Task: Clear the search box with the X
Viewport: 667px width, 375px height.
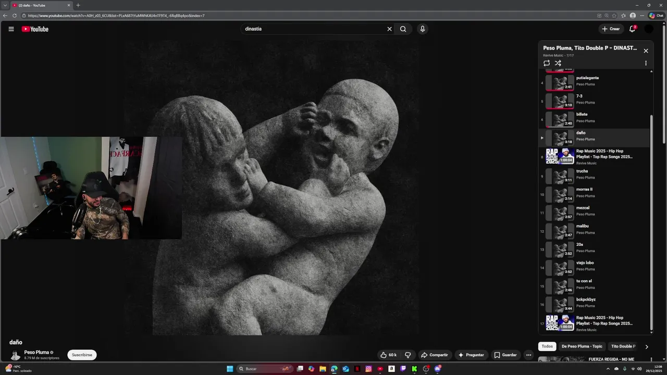Action: coord(389,29)
